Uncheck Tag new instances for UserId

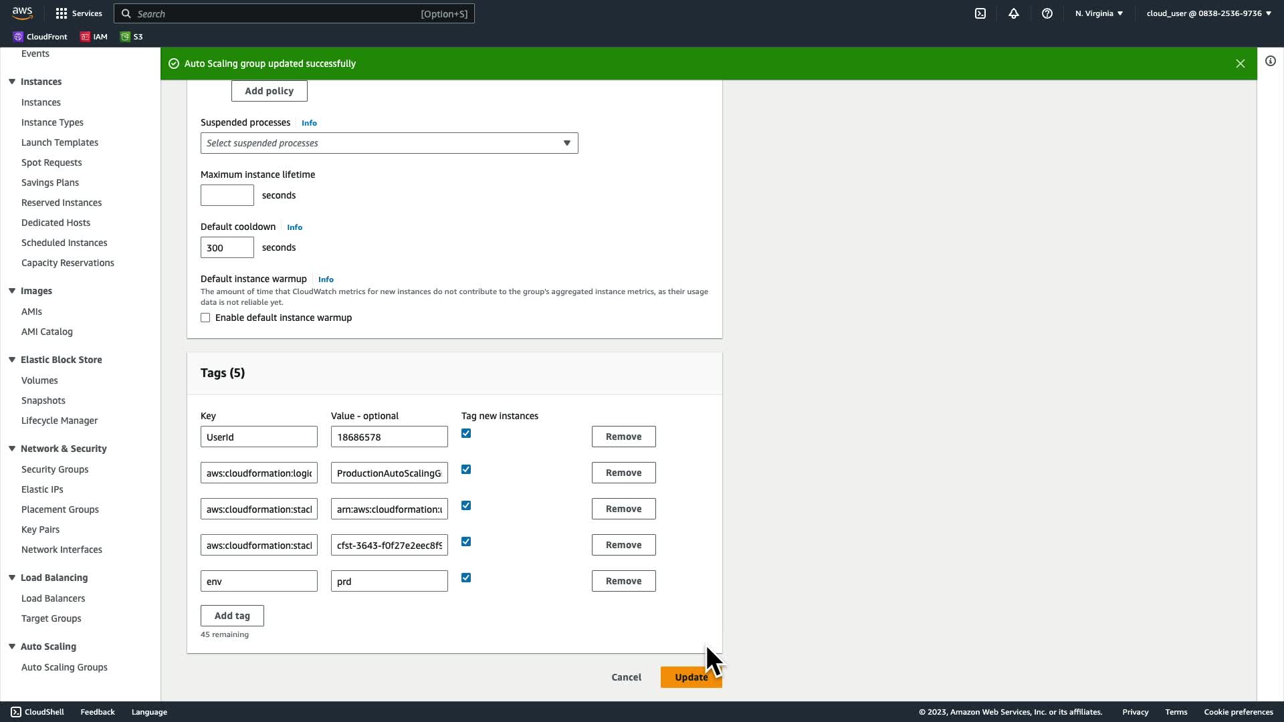pyautogui.click(x=466, y=433)
